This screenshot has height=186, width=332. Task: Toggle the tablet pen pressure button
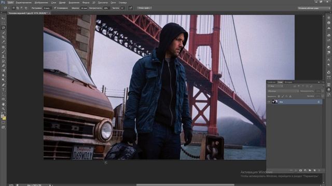click(x=131, y=8)
